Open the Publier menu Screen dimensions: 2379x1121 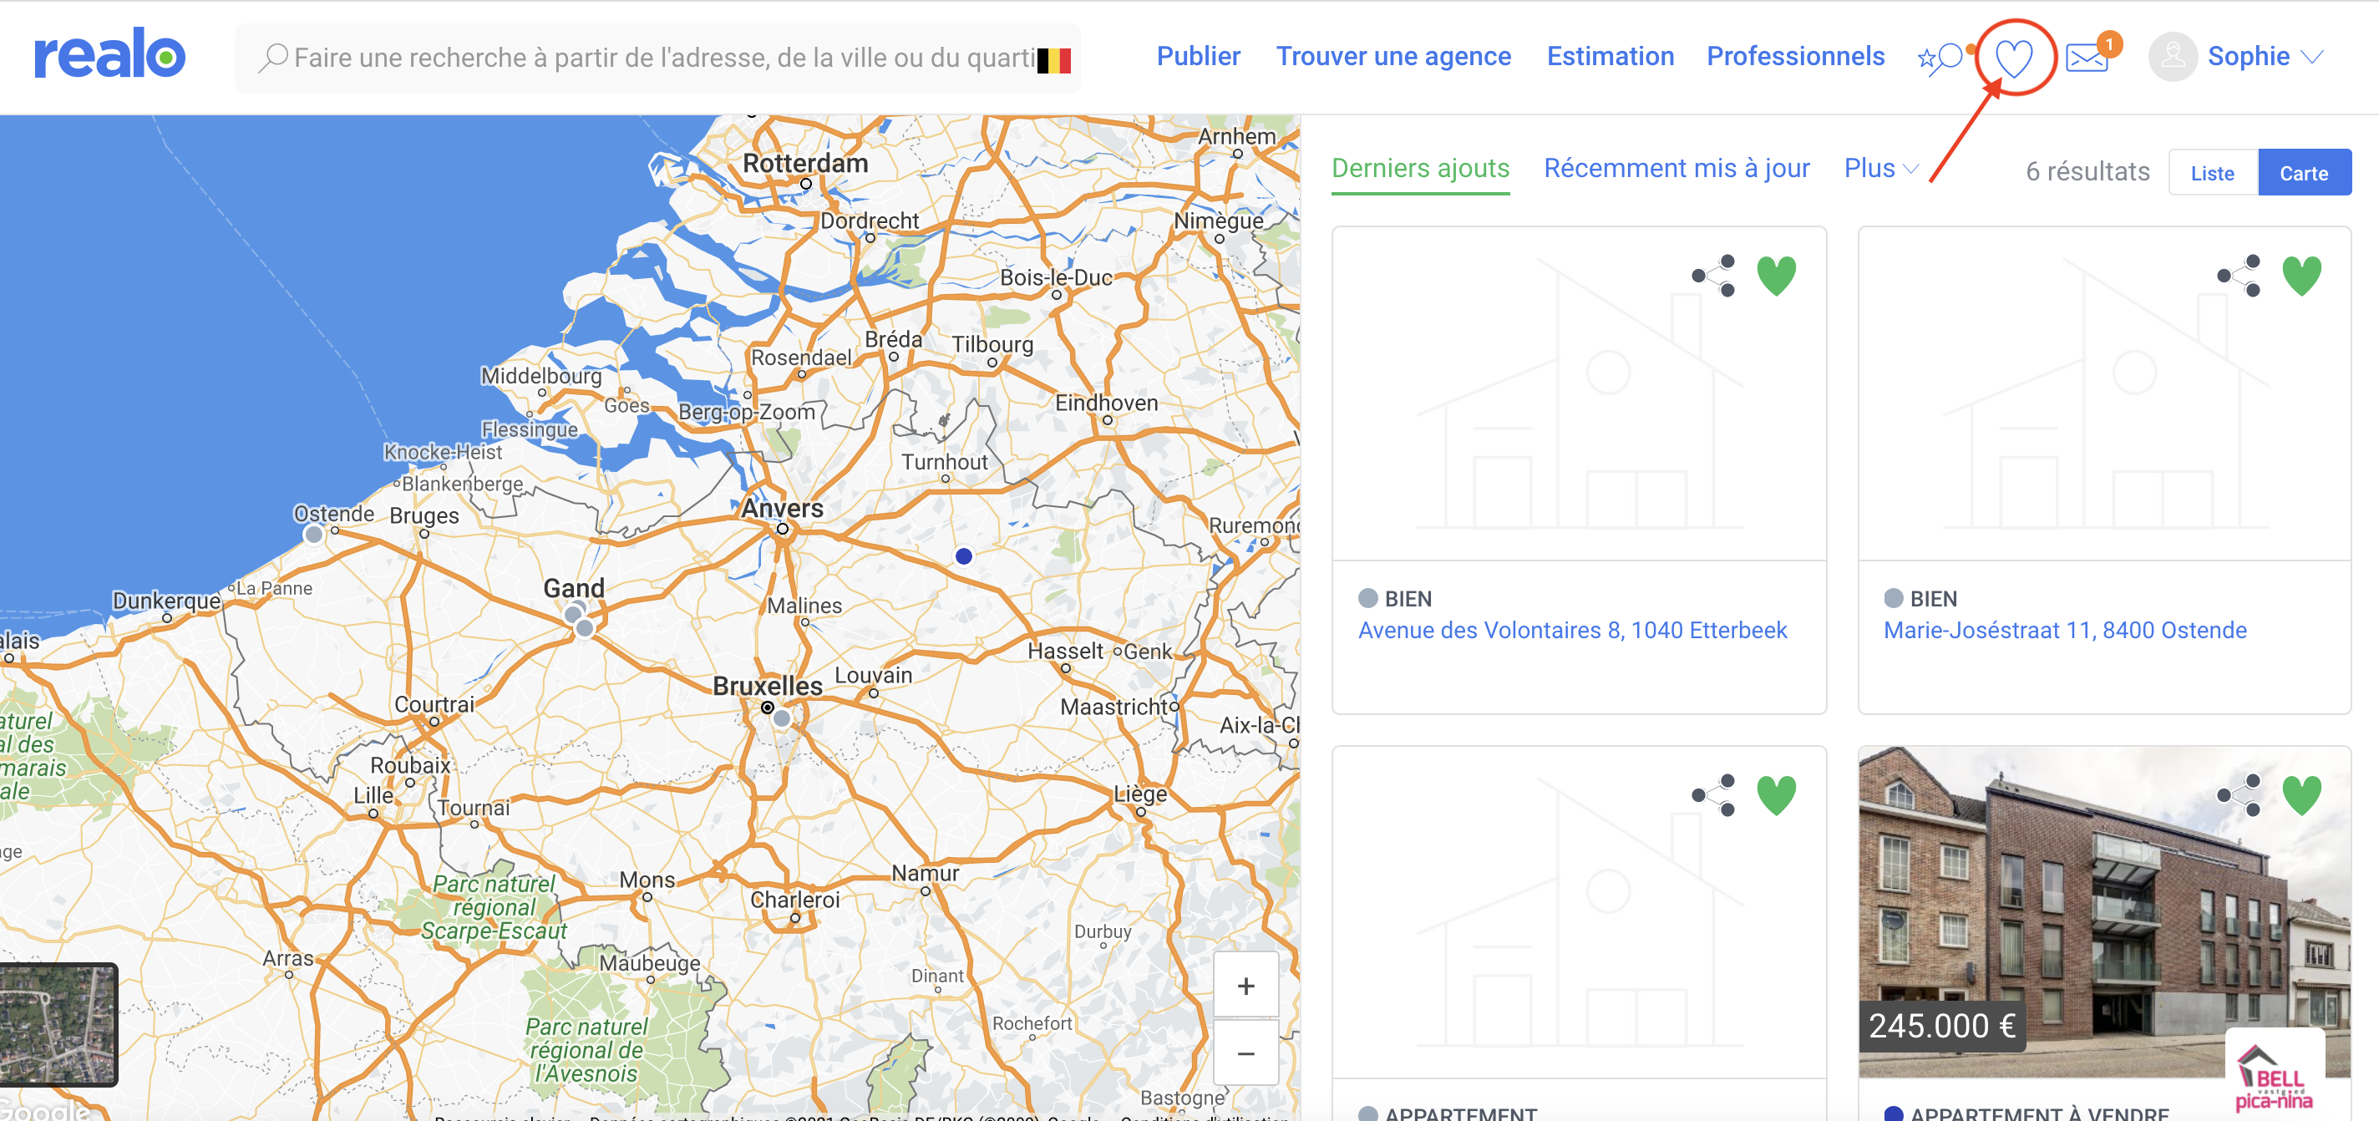tap(1198, 56)
